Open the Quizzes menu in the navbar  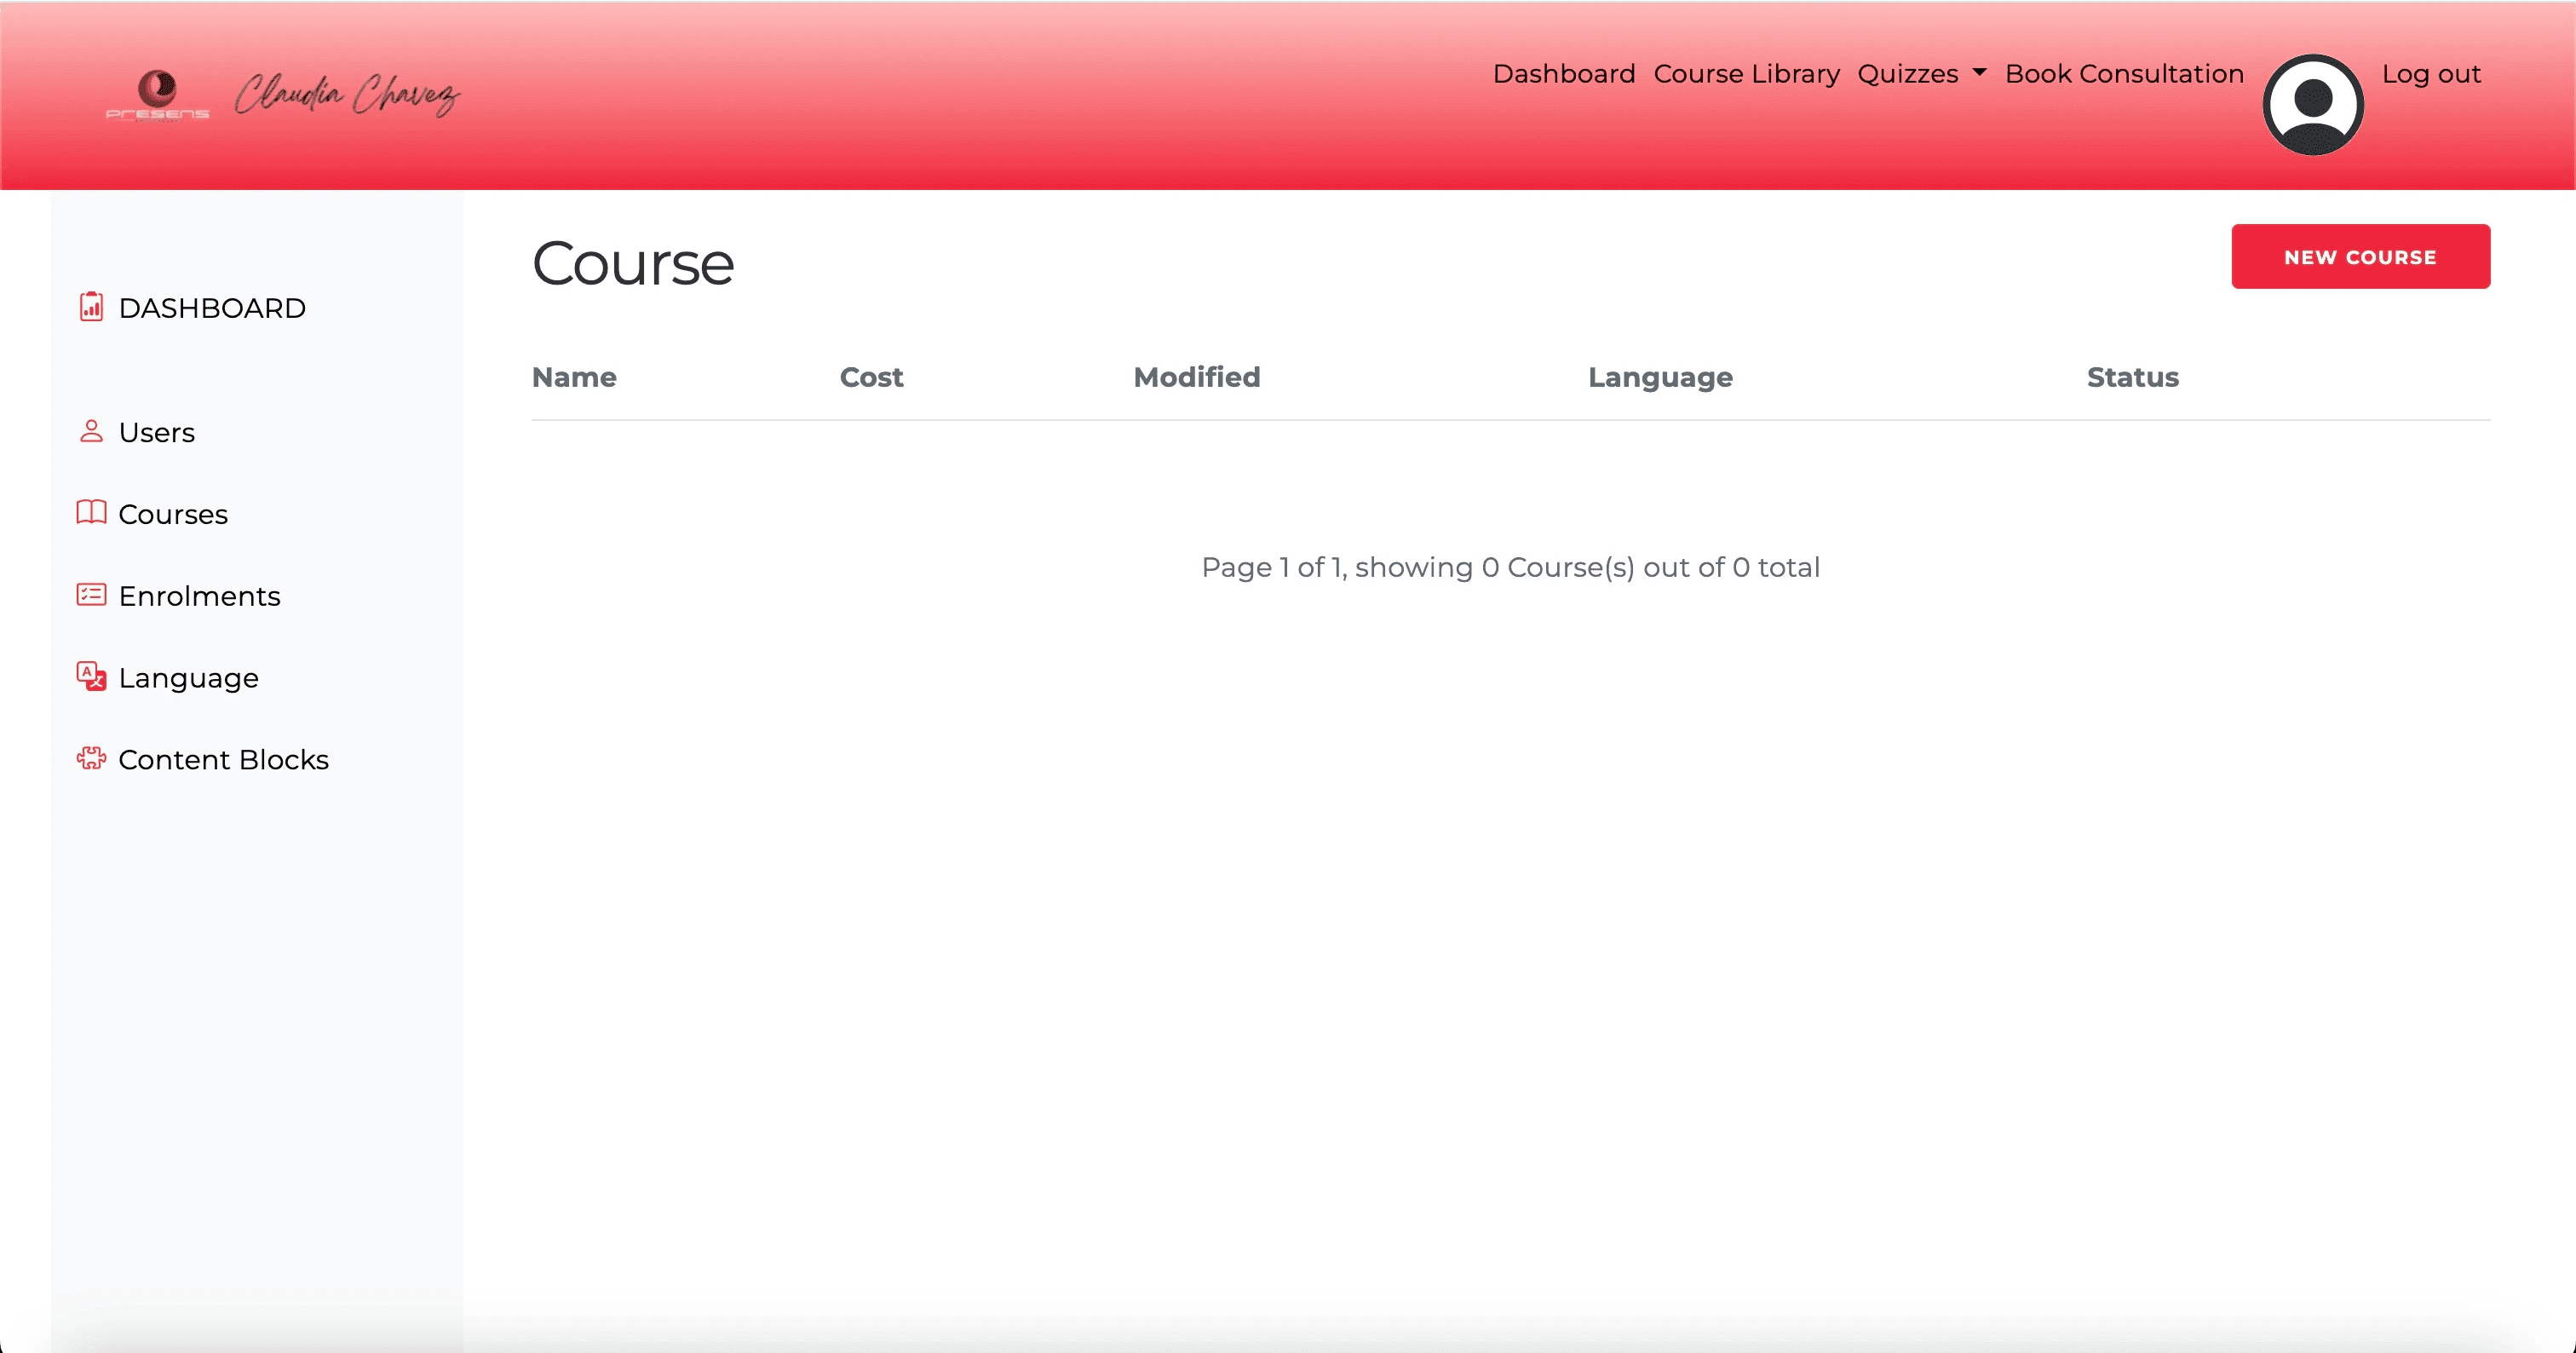(x=1907, y=74)
